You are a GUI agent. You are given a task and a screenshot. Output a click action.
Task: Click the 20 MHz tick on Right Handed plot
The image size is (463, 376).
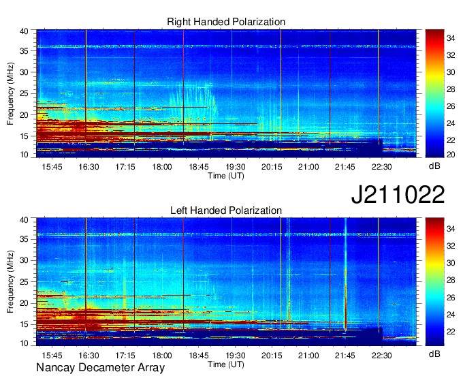[25, 115]
